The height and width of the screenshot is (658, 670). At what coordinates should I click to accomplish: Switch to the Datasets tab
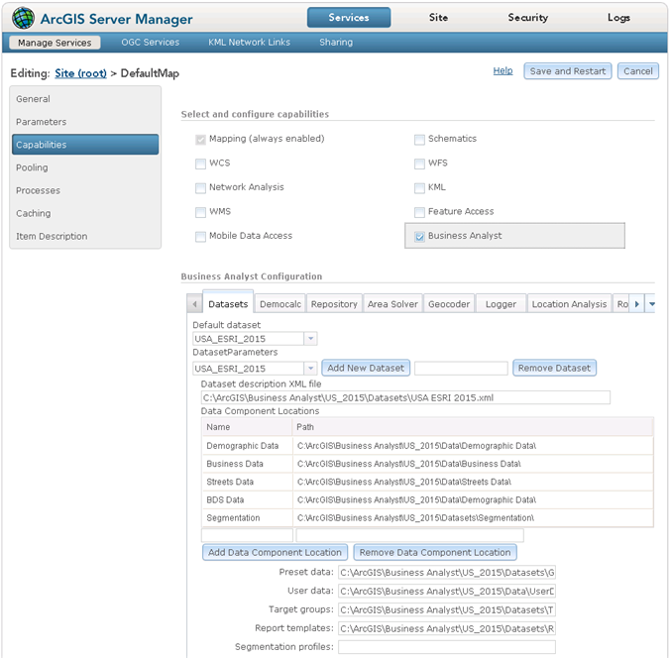click(228, 304)
